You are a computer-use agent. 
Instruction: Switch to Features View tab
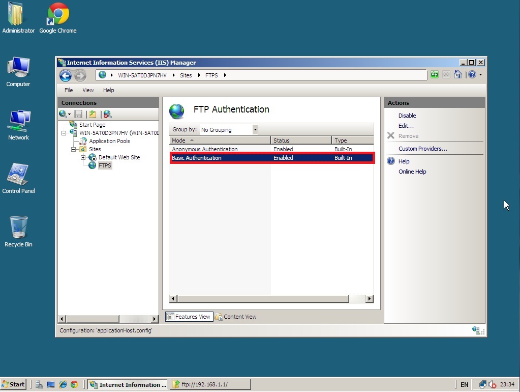189,317
